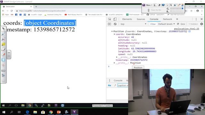Screen dimensions: 205x115
Task: Expand the __proto__: Position node
Action: [114, 63]
